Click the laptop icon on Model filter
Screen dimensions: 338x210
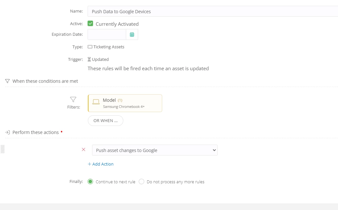[96, 102]
